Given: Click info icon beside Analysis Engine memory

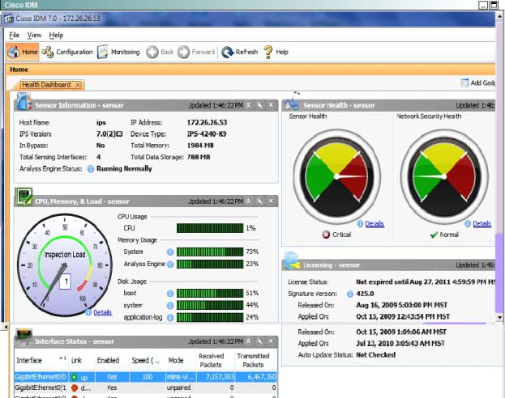Looking at the screenshot, I should point(170,265).
